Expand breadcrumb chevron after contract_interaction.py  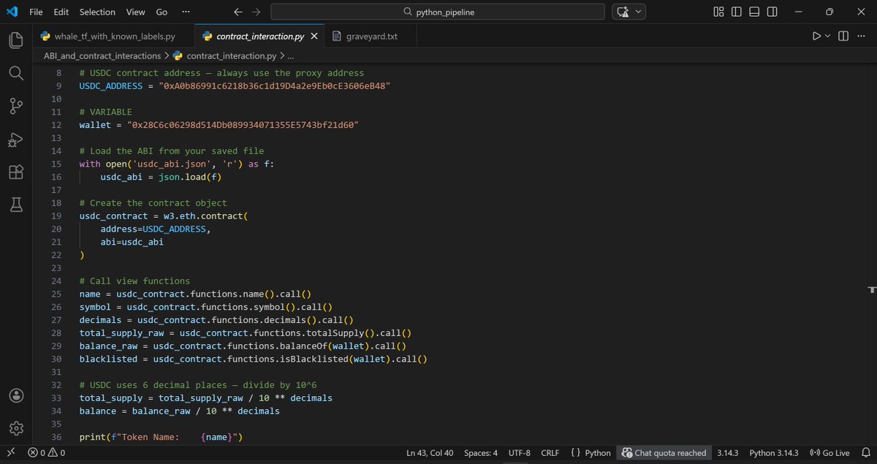[x=282, y=56]
